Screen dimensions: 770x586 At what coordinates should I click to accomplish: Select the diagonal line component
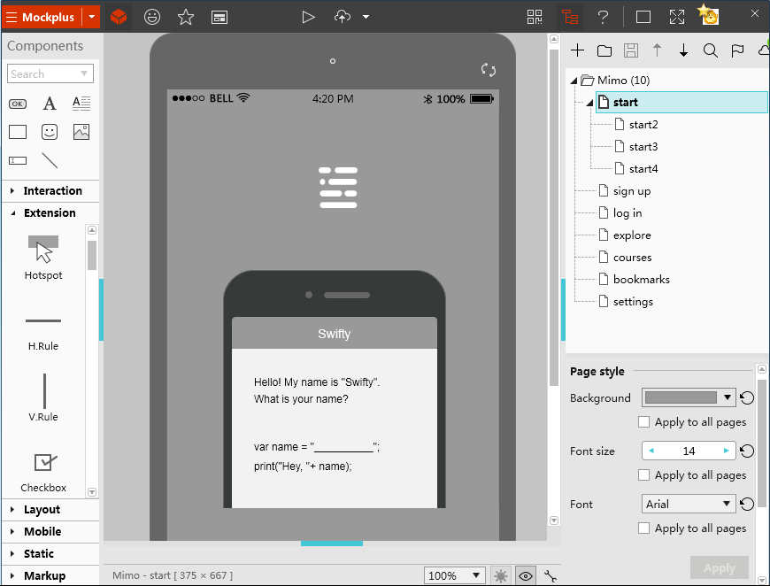(50, 160)
